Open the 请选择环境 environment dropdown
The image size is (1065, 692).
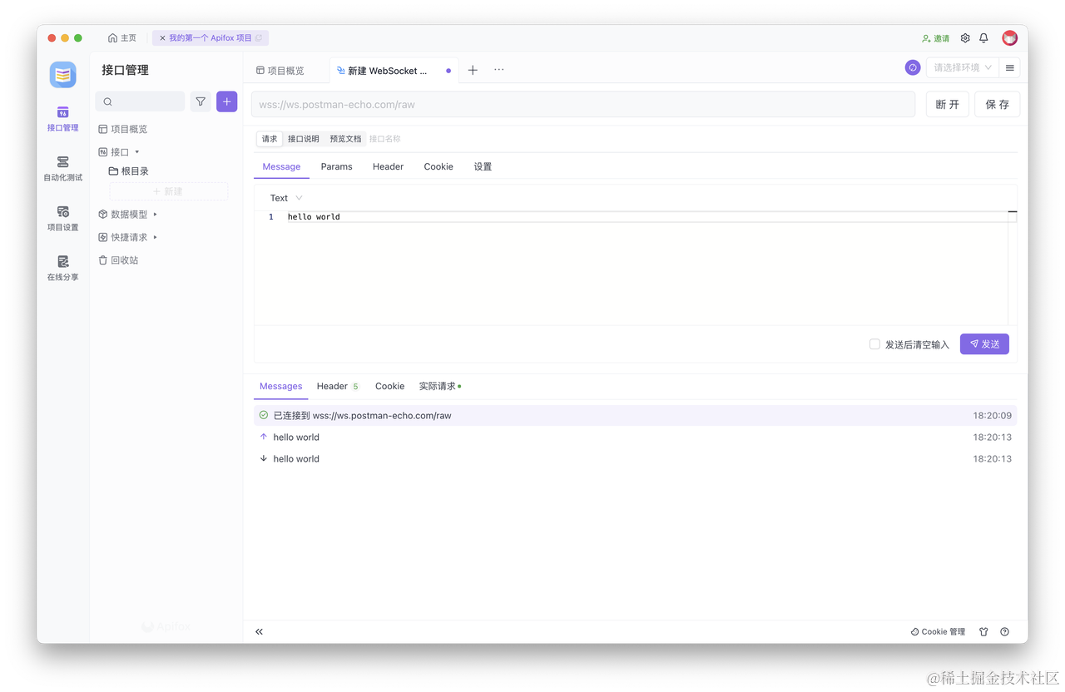pos(963,67)
